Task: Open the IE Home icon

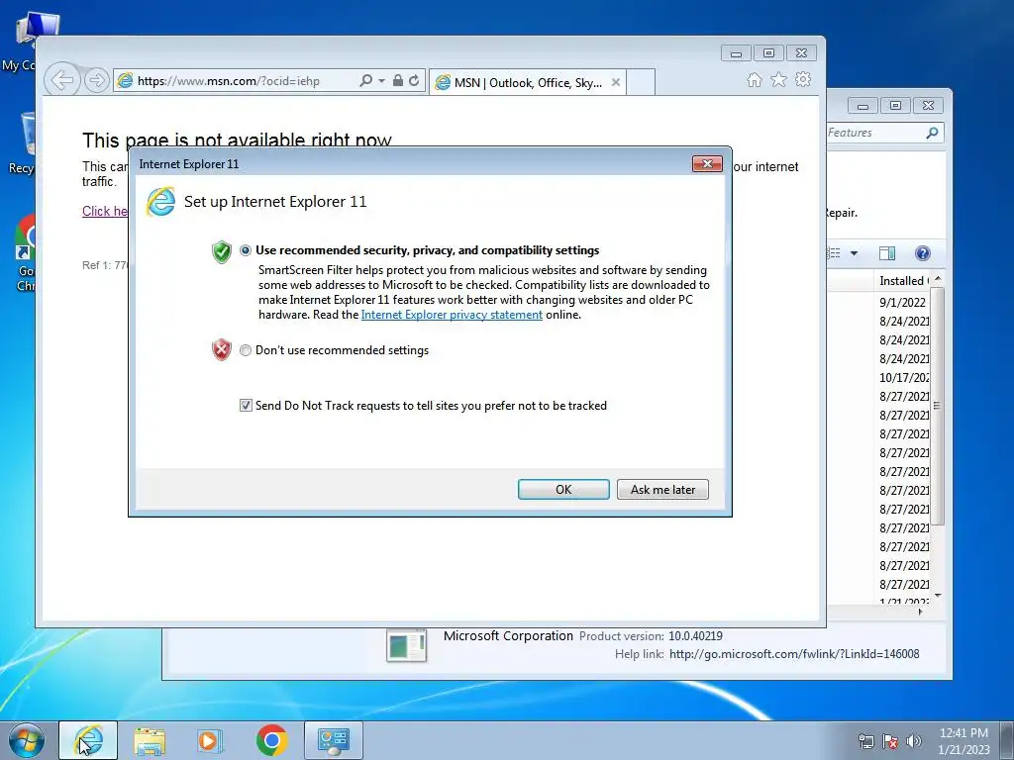Action: 754,79
